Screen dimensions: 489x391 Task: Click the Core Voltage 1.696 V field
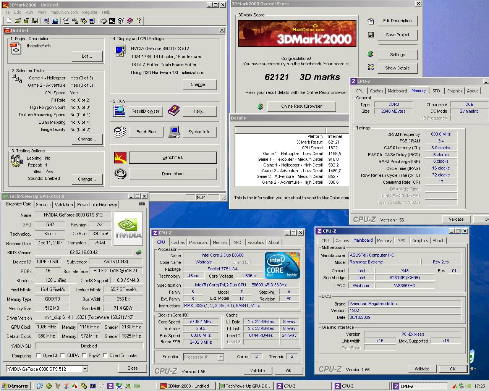pyautogui.click(x=249, y=276)
